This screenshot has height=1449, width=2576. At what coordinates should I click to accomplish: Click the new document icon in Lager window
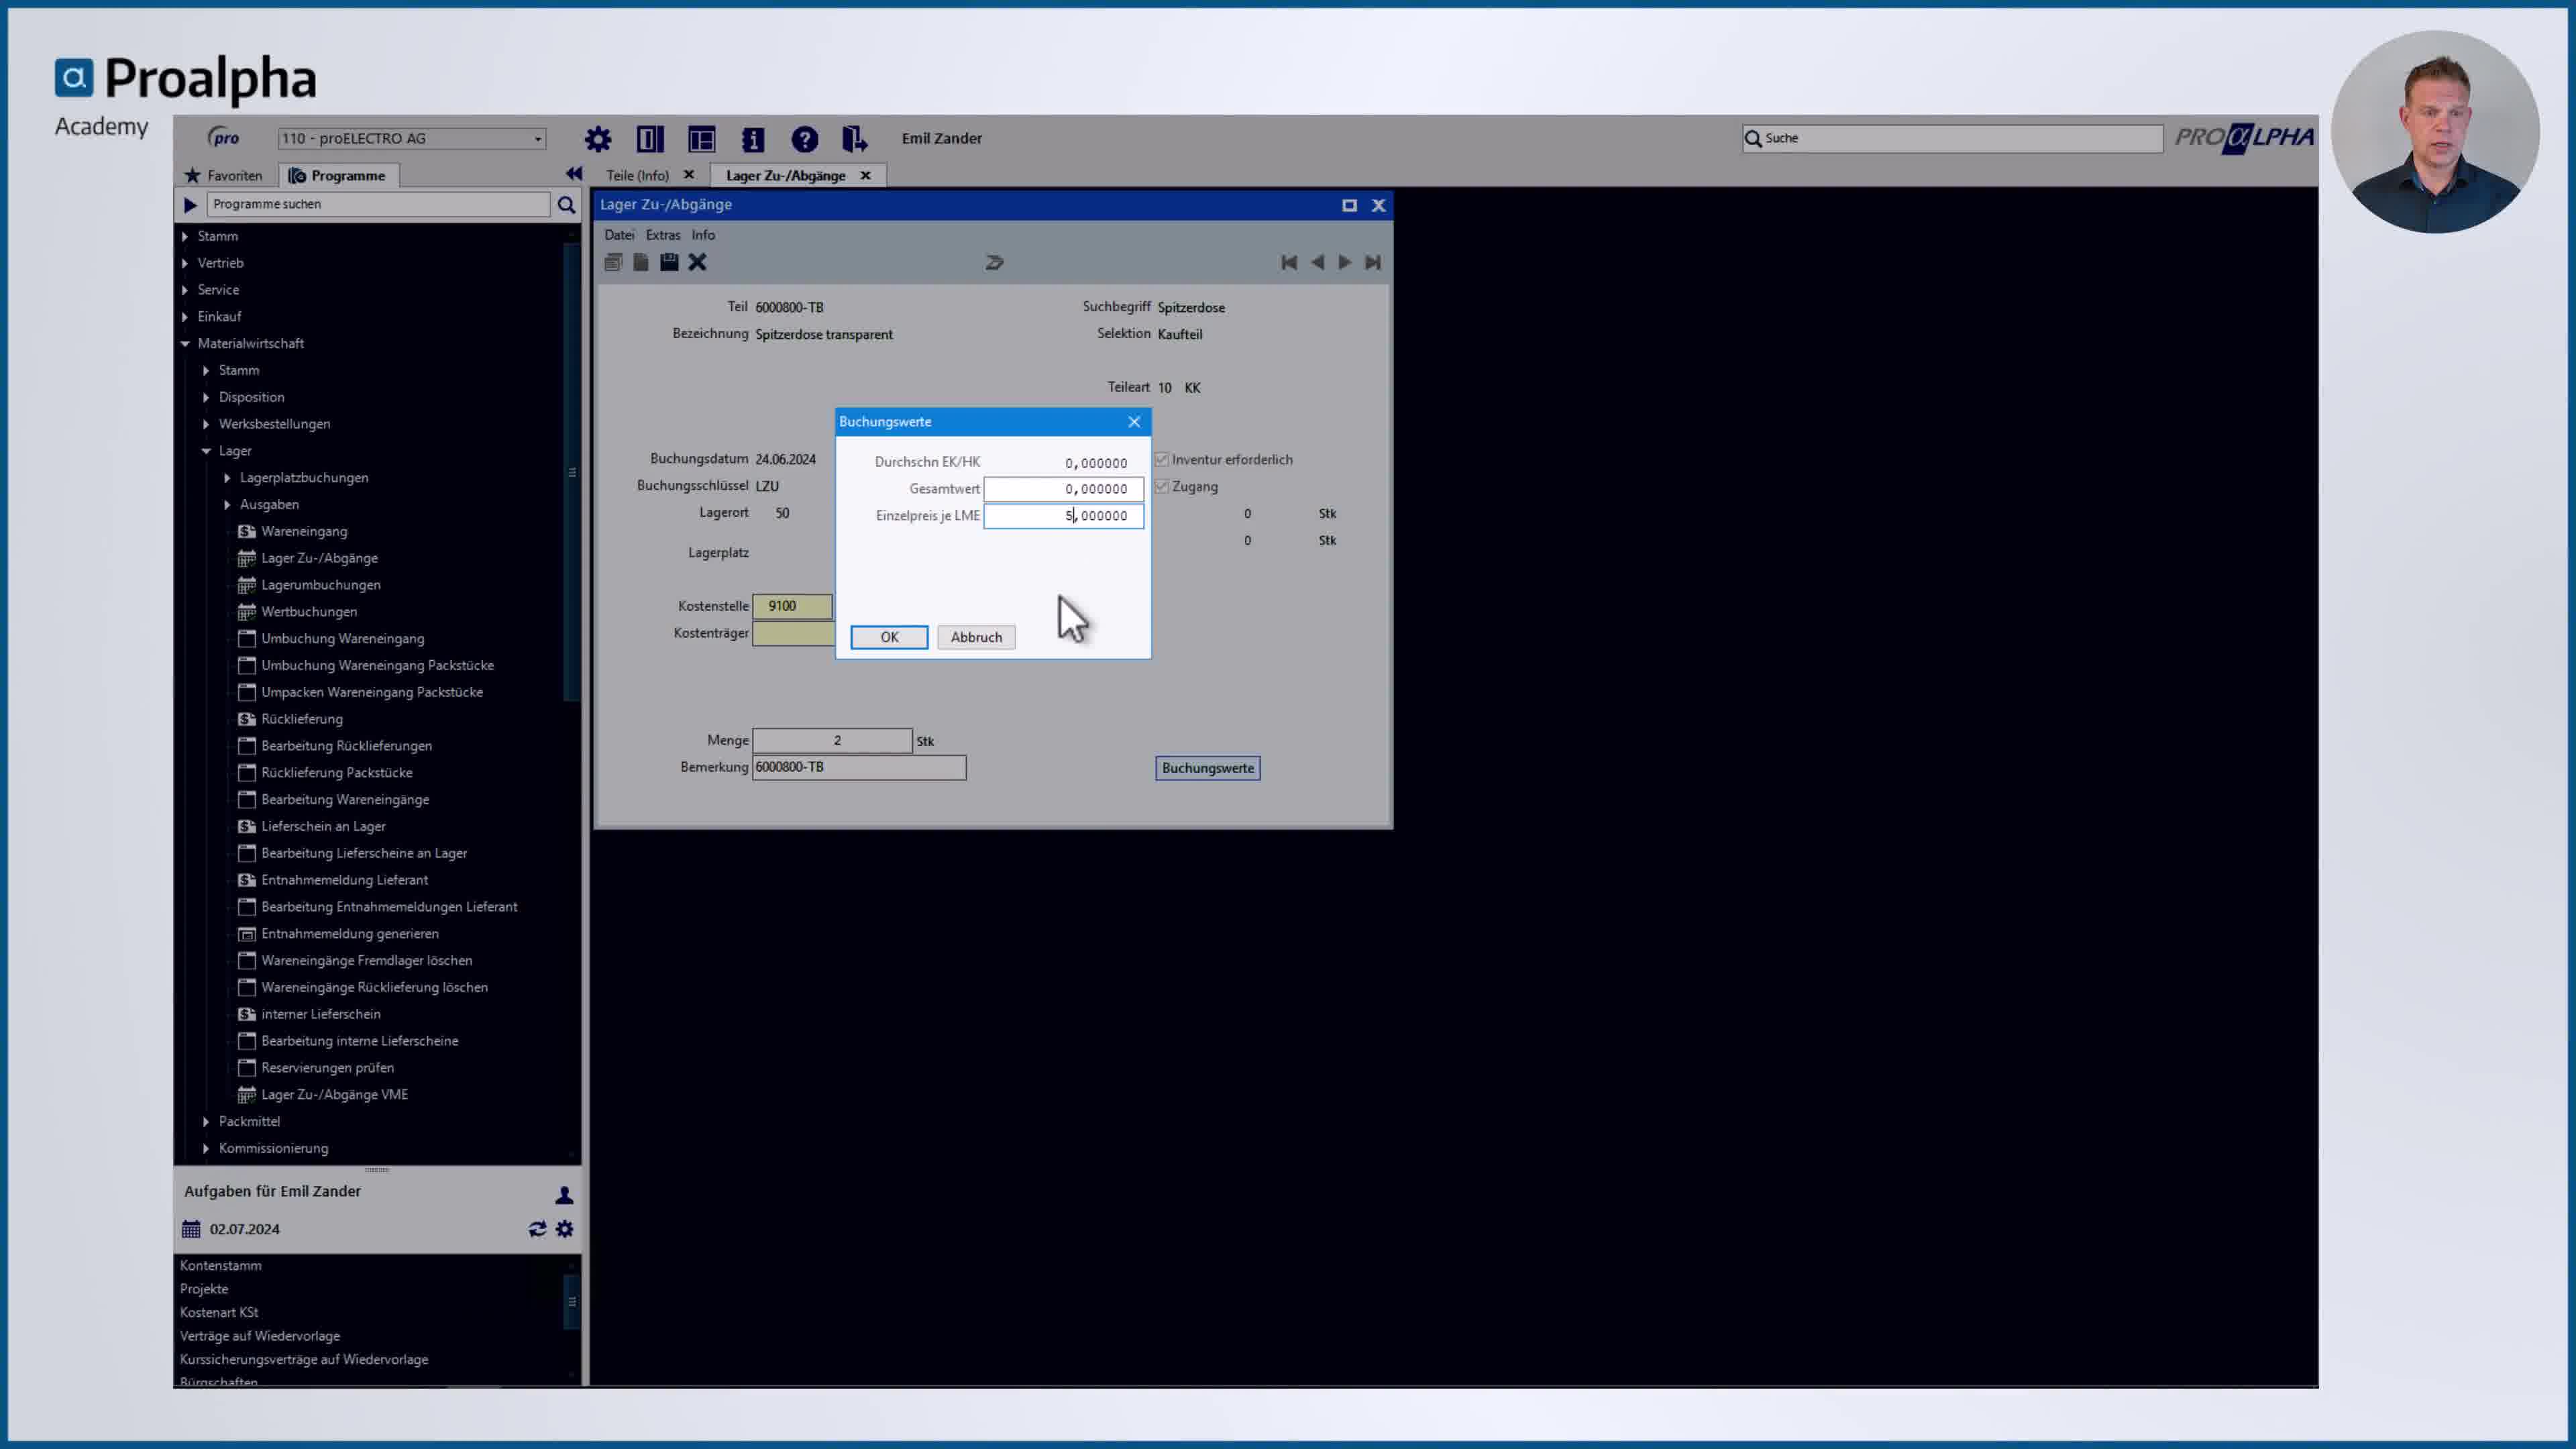point(641,262)
